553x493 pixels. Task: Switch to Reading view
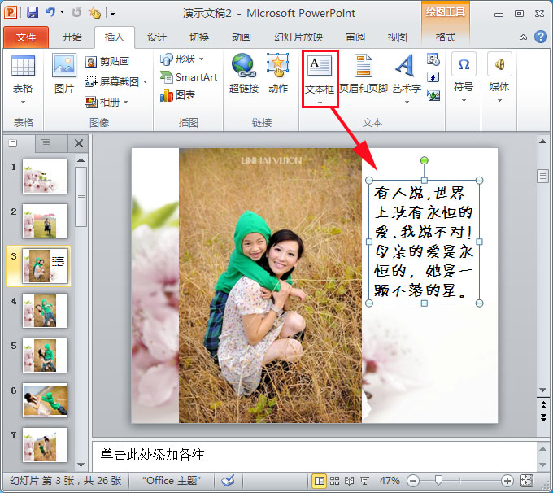349,481
